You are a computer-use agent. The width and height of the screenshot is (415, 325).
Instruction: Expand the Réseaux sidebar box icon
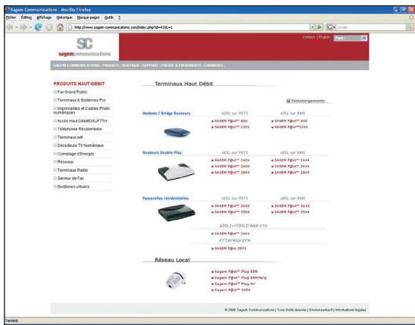tap(55, 161)
